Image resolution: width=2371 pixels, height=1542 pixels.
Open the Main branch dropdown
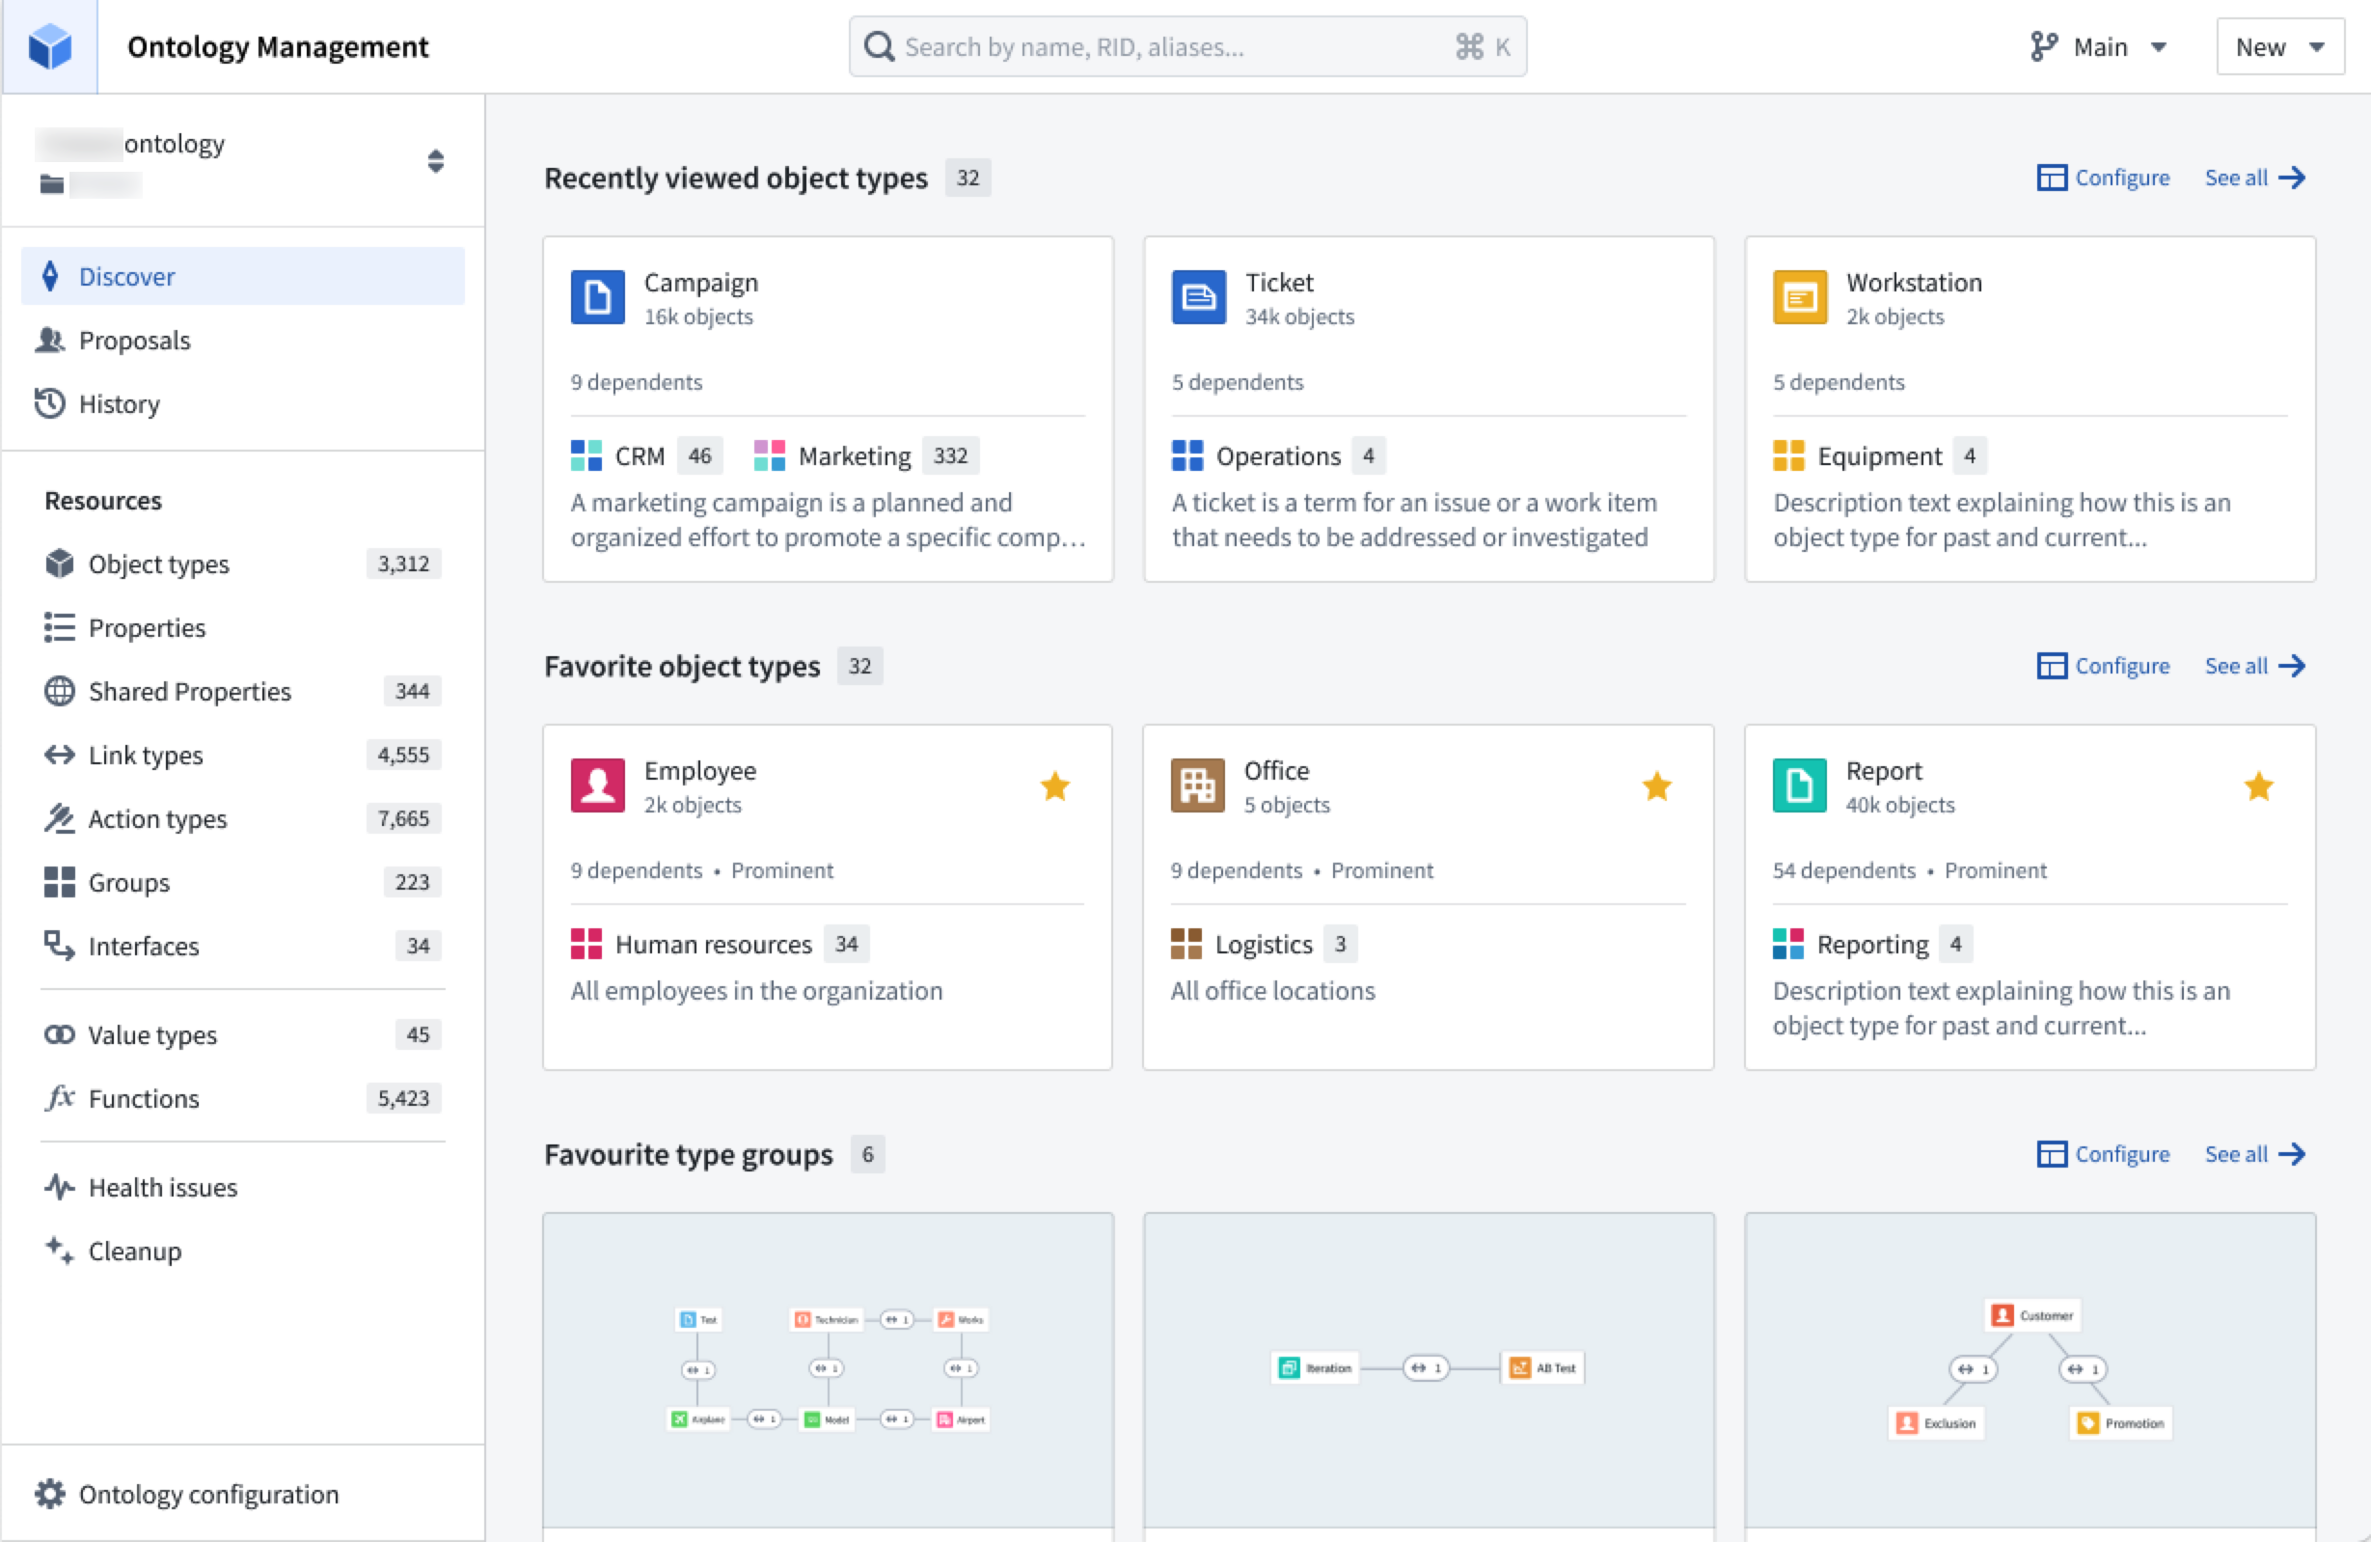(2099, 47)
